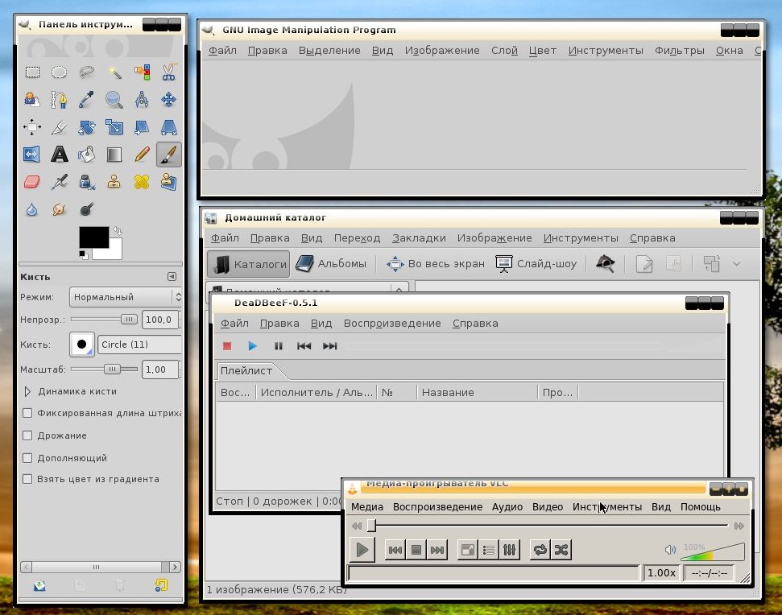782x615 pixels.
Task: Click VLC large play button
Action: click(x=362, y=550)
